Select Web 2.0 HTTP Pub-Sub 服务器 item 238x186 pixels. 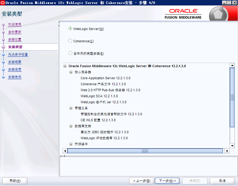coord(110,90)
